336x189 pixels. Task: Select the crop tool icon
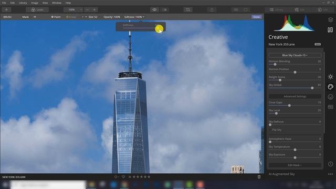(x=188, y=9)
